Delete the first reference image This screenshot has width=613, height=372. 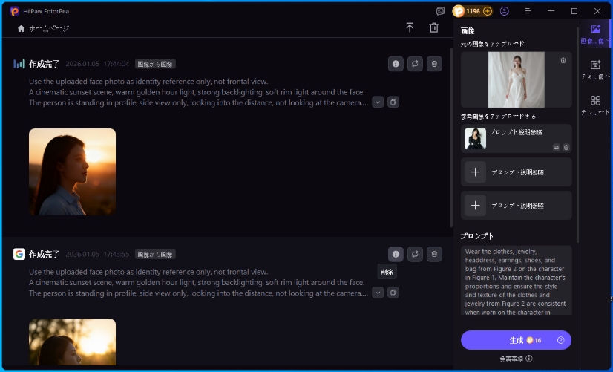[x=566, y=148]
